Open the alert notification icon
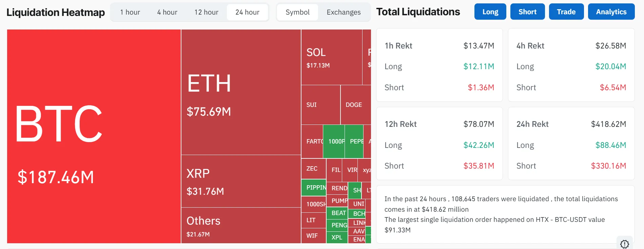 click(x=624, y=244)
